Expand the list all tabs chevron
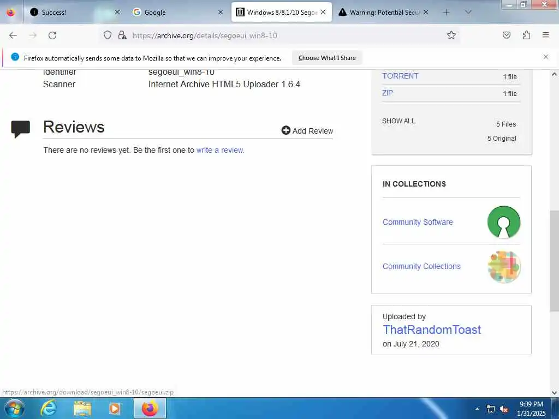The width and height of the screenshot is (559, 419). (x=468, y=12)
